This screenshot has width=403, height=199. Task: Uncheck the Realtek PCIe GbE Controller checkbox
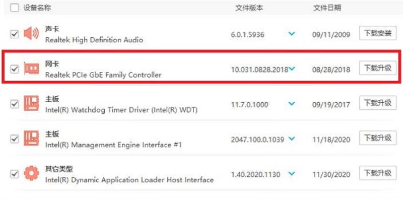[x=15, y=69]
